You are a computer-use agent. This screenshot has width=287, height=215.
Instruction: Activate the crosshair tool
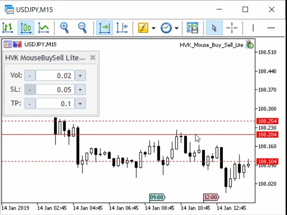click(232, 28)
